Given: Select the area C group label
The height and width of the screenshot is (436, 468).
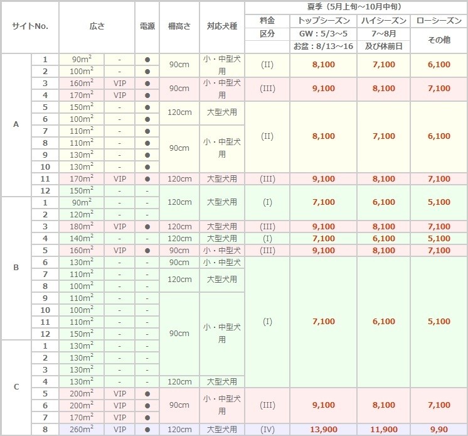Looking at the screenshot, I should (16, 387).
